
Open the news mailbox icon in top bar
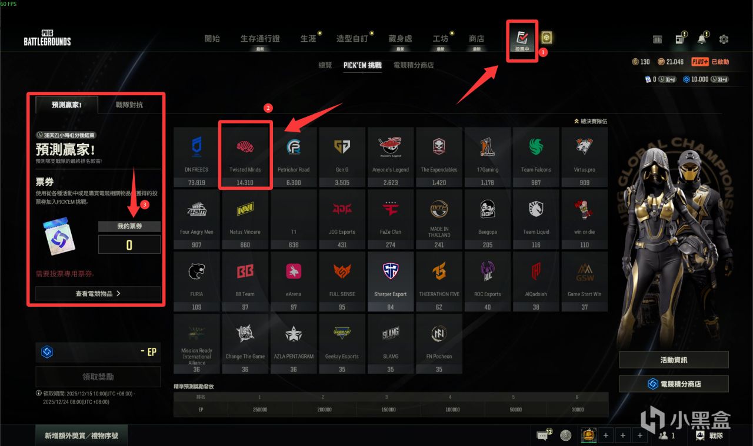tap(679, 39)
